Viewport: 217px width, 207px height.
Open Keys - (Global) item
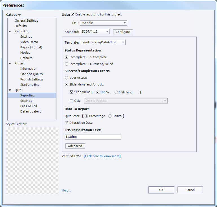click(31, 47)
